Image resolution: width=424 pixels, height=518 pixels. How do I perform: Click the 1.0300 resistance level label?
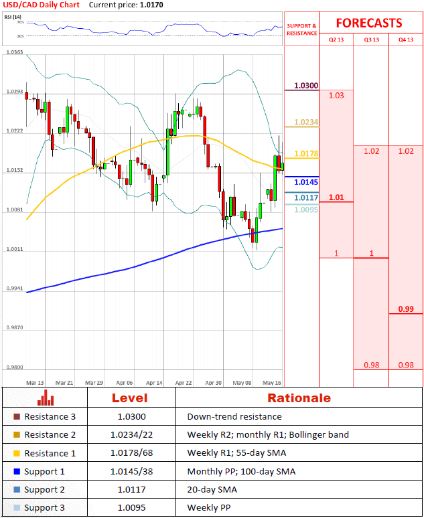(306, 86)
